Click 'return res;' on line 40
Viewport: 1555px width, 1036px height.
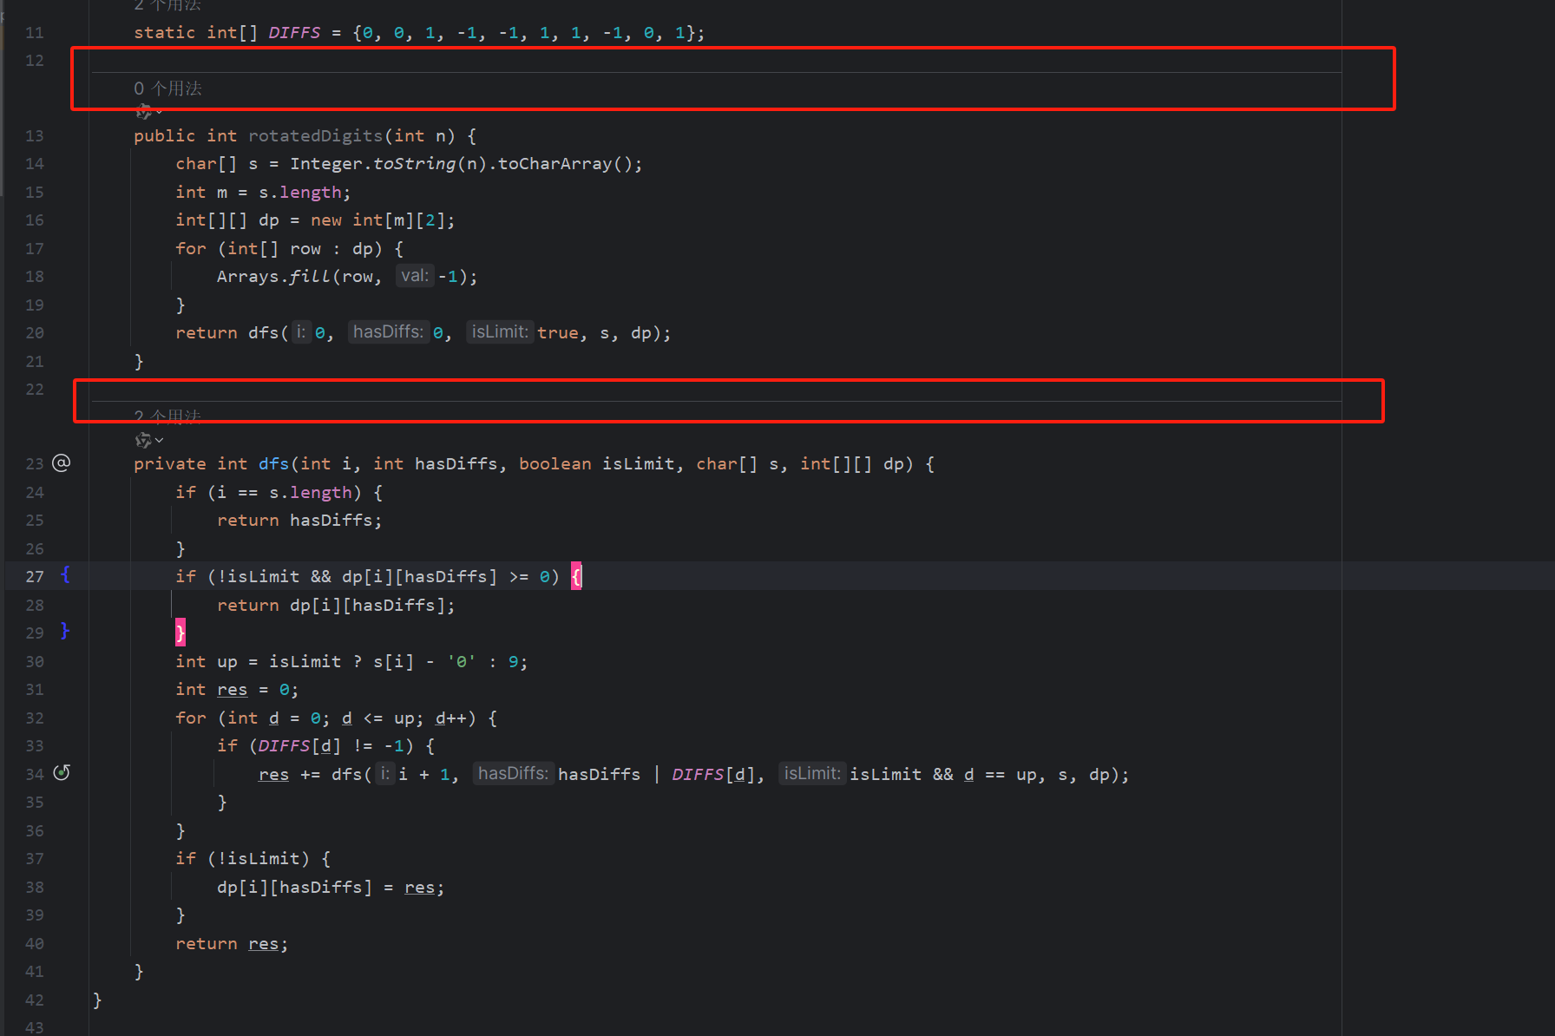pos(232,944)
